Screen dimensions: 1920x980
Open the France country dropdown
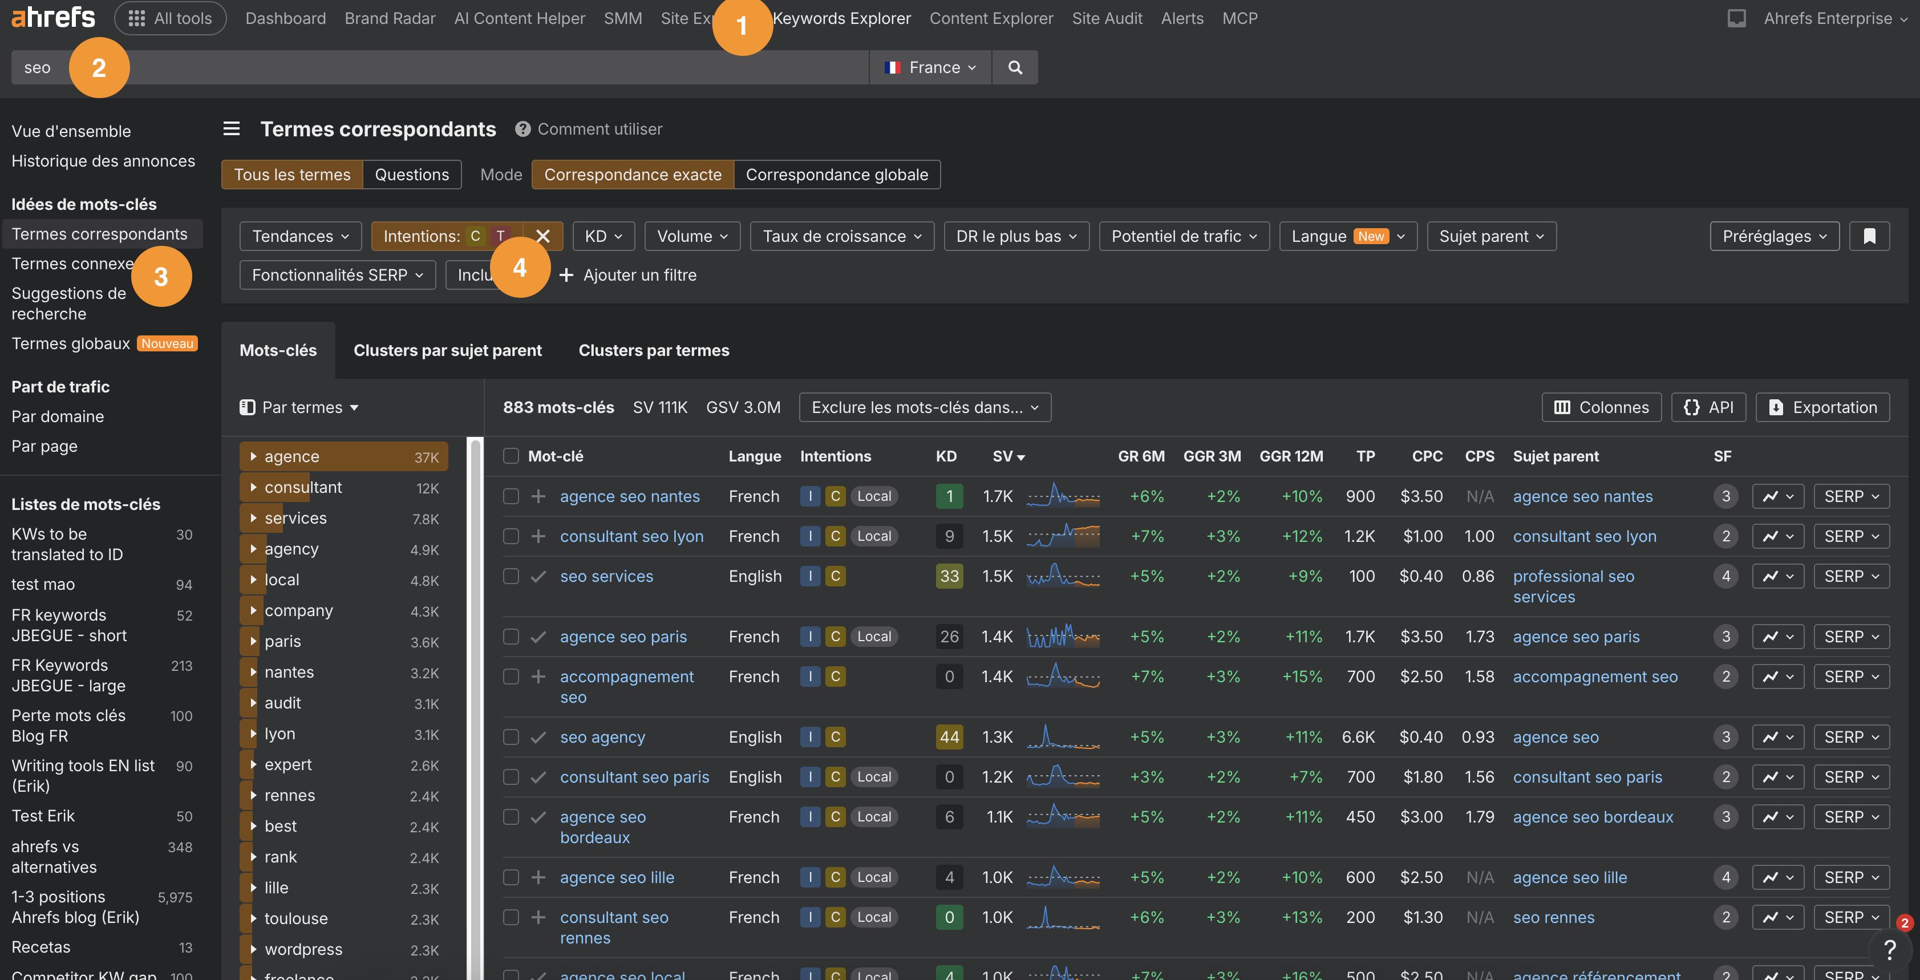929,67
